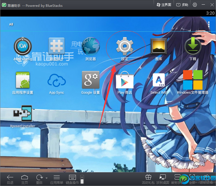Open the 設定 settings gear app

click(x=125, y=49)
